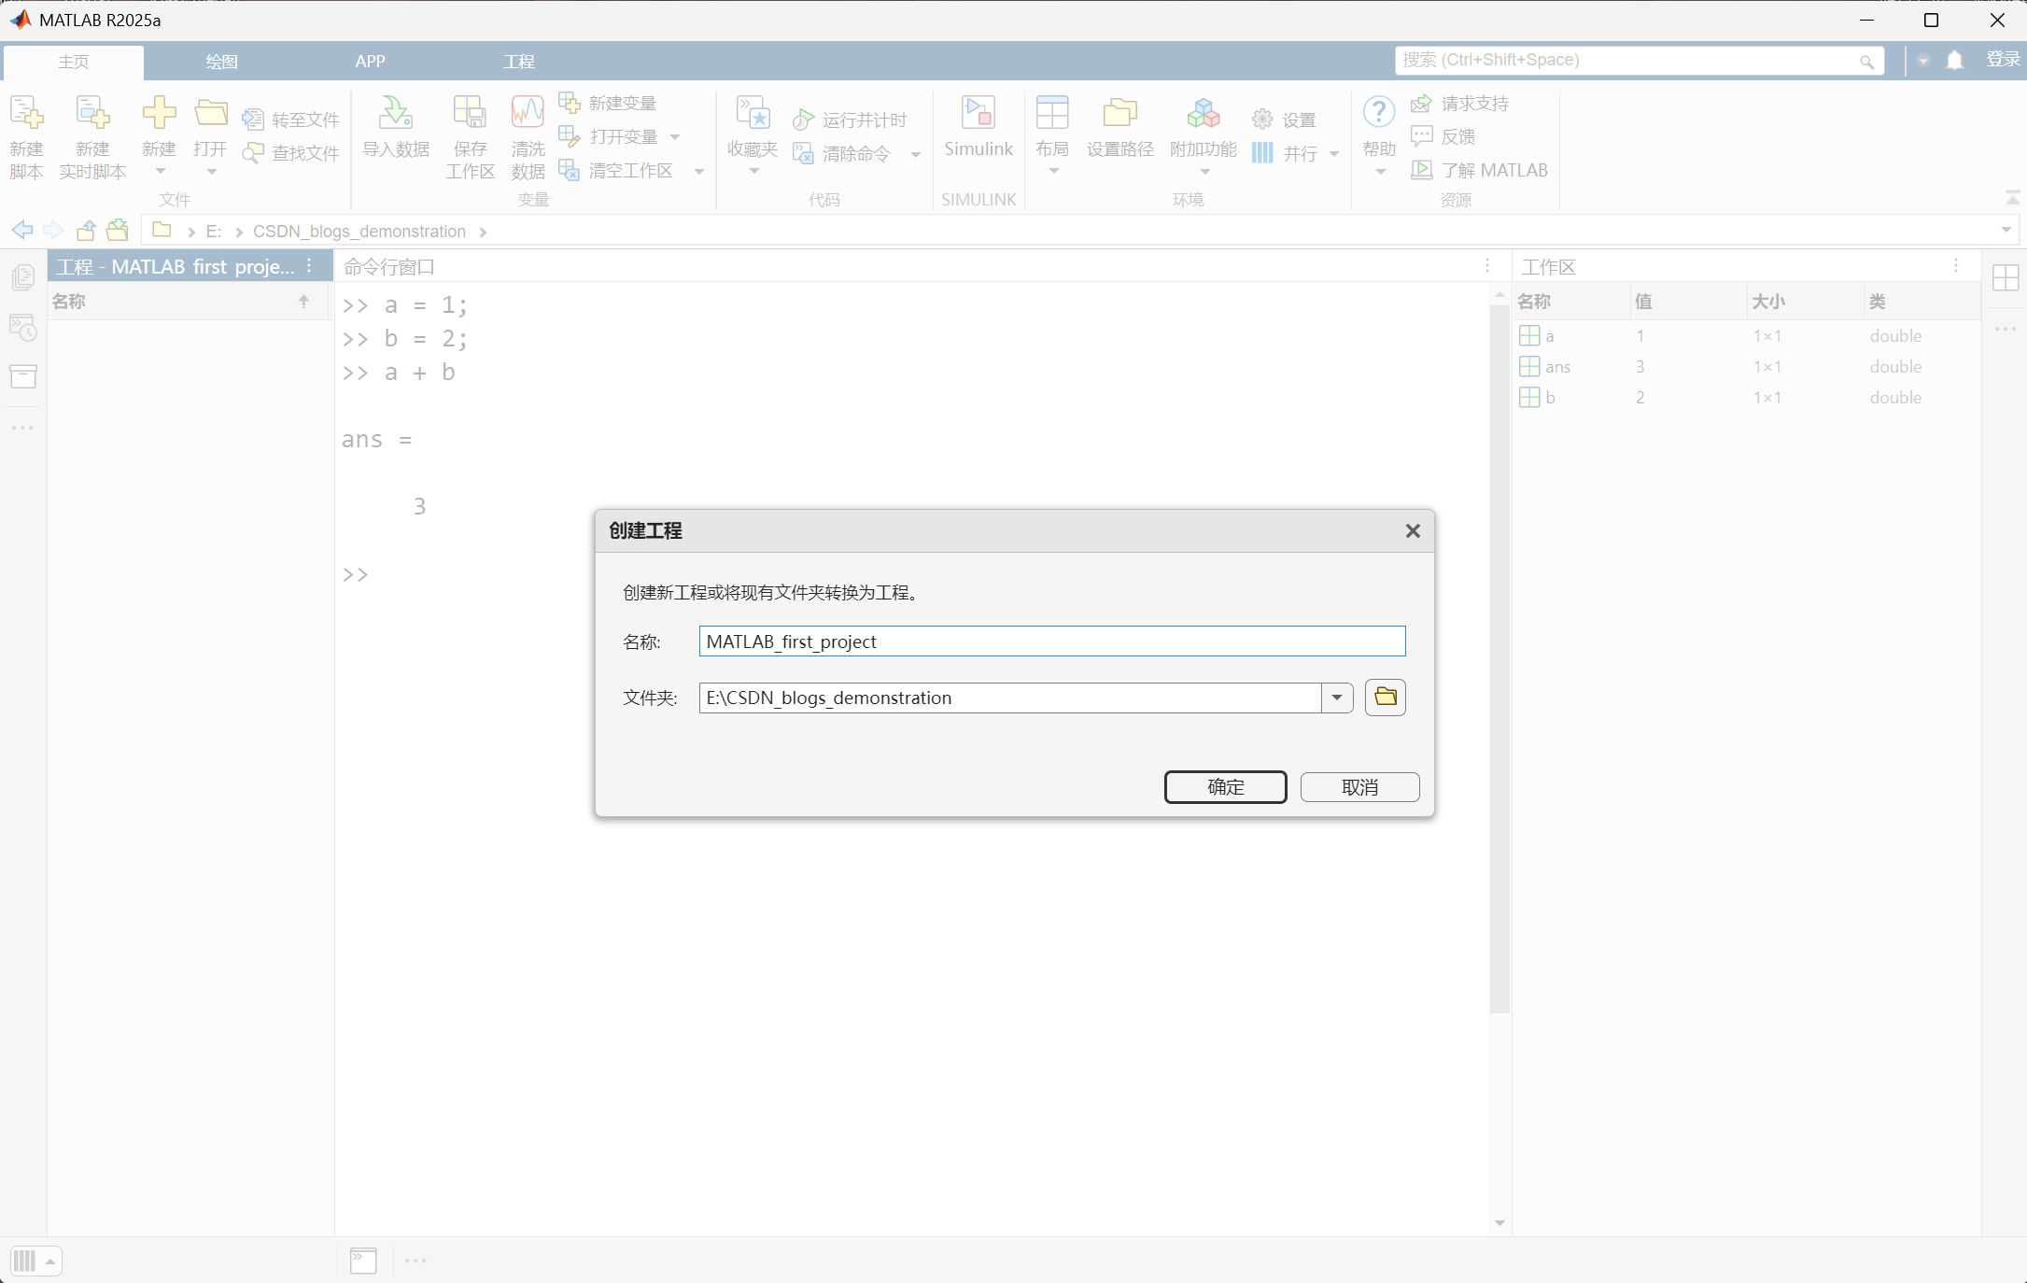Click the New Live Script (新建实时脚本) icon
This screenshot has height=1283, width=2027.
[x=92, y=114]
